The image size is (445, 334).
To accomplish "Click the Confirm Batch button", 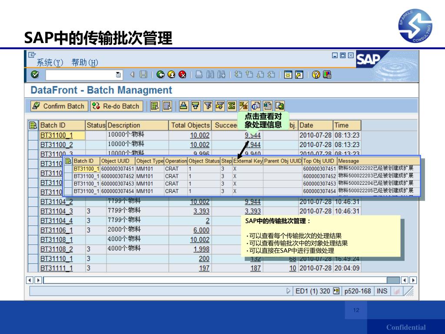I will [x=59, y=106].
